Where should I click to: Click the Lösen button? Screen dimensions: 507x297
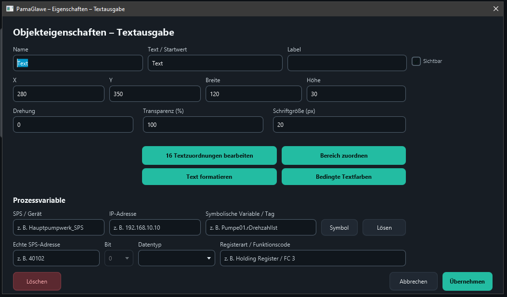click(x=384, y=228)
